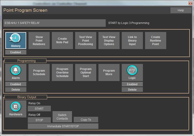Click the Help button

coord(181,10)
